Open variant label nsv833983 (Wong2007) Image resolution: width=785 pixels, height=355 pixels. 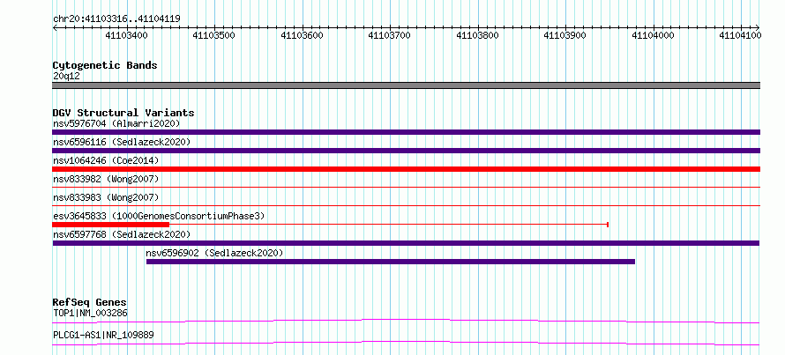[106, 197]
